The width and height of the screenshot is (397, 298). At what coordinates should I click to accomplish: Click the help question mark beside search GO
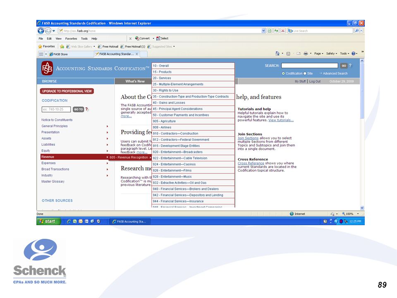[350, 65]
